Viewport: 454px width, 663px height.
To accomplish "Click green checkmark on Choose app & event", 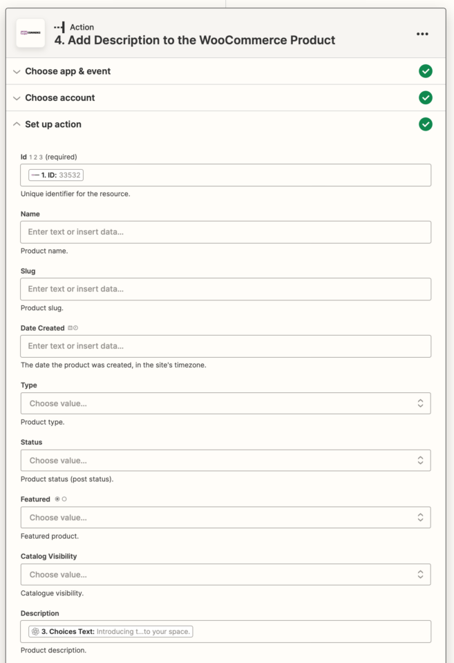I will coord(426,71).
